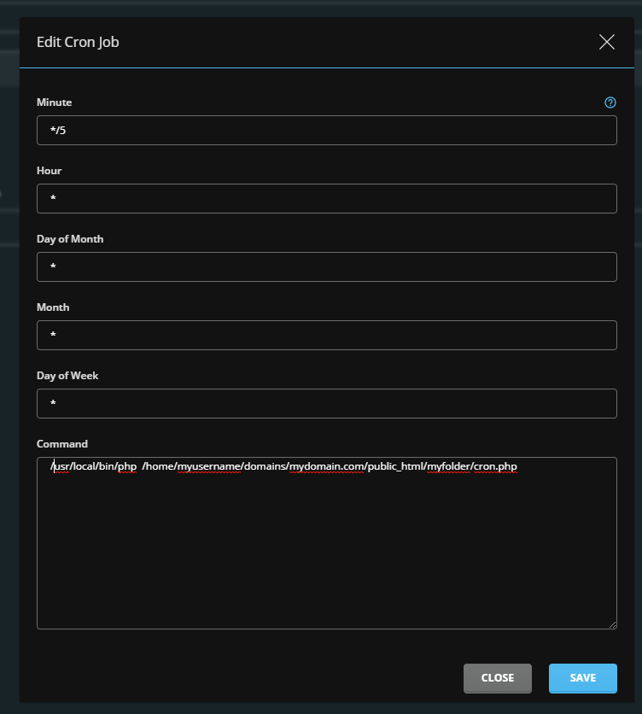Screen dimensions: 642x714
Task: Click the Command field label
Action: tap(62, 444)
